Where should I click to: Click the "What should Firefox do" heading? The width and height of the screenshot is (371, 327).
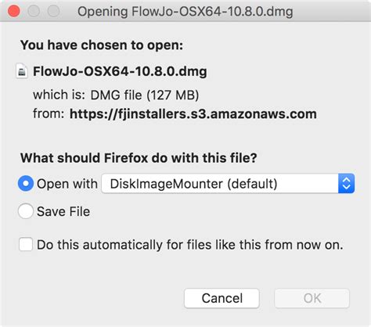point(139,158)
